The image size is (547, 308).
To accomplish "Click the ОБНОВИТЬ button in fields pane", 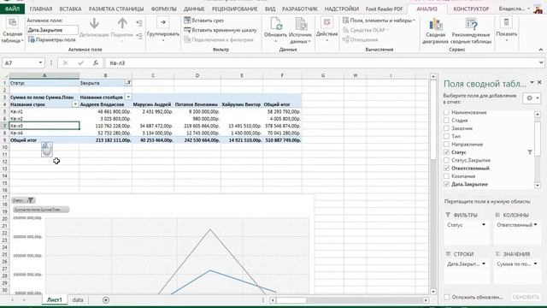I will pos(526,297).
